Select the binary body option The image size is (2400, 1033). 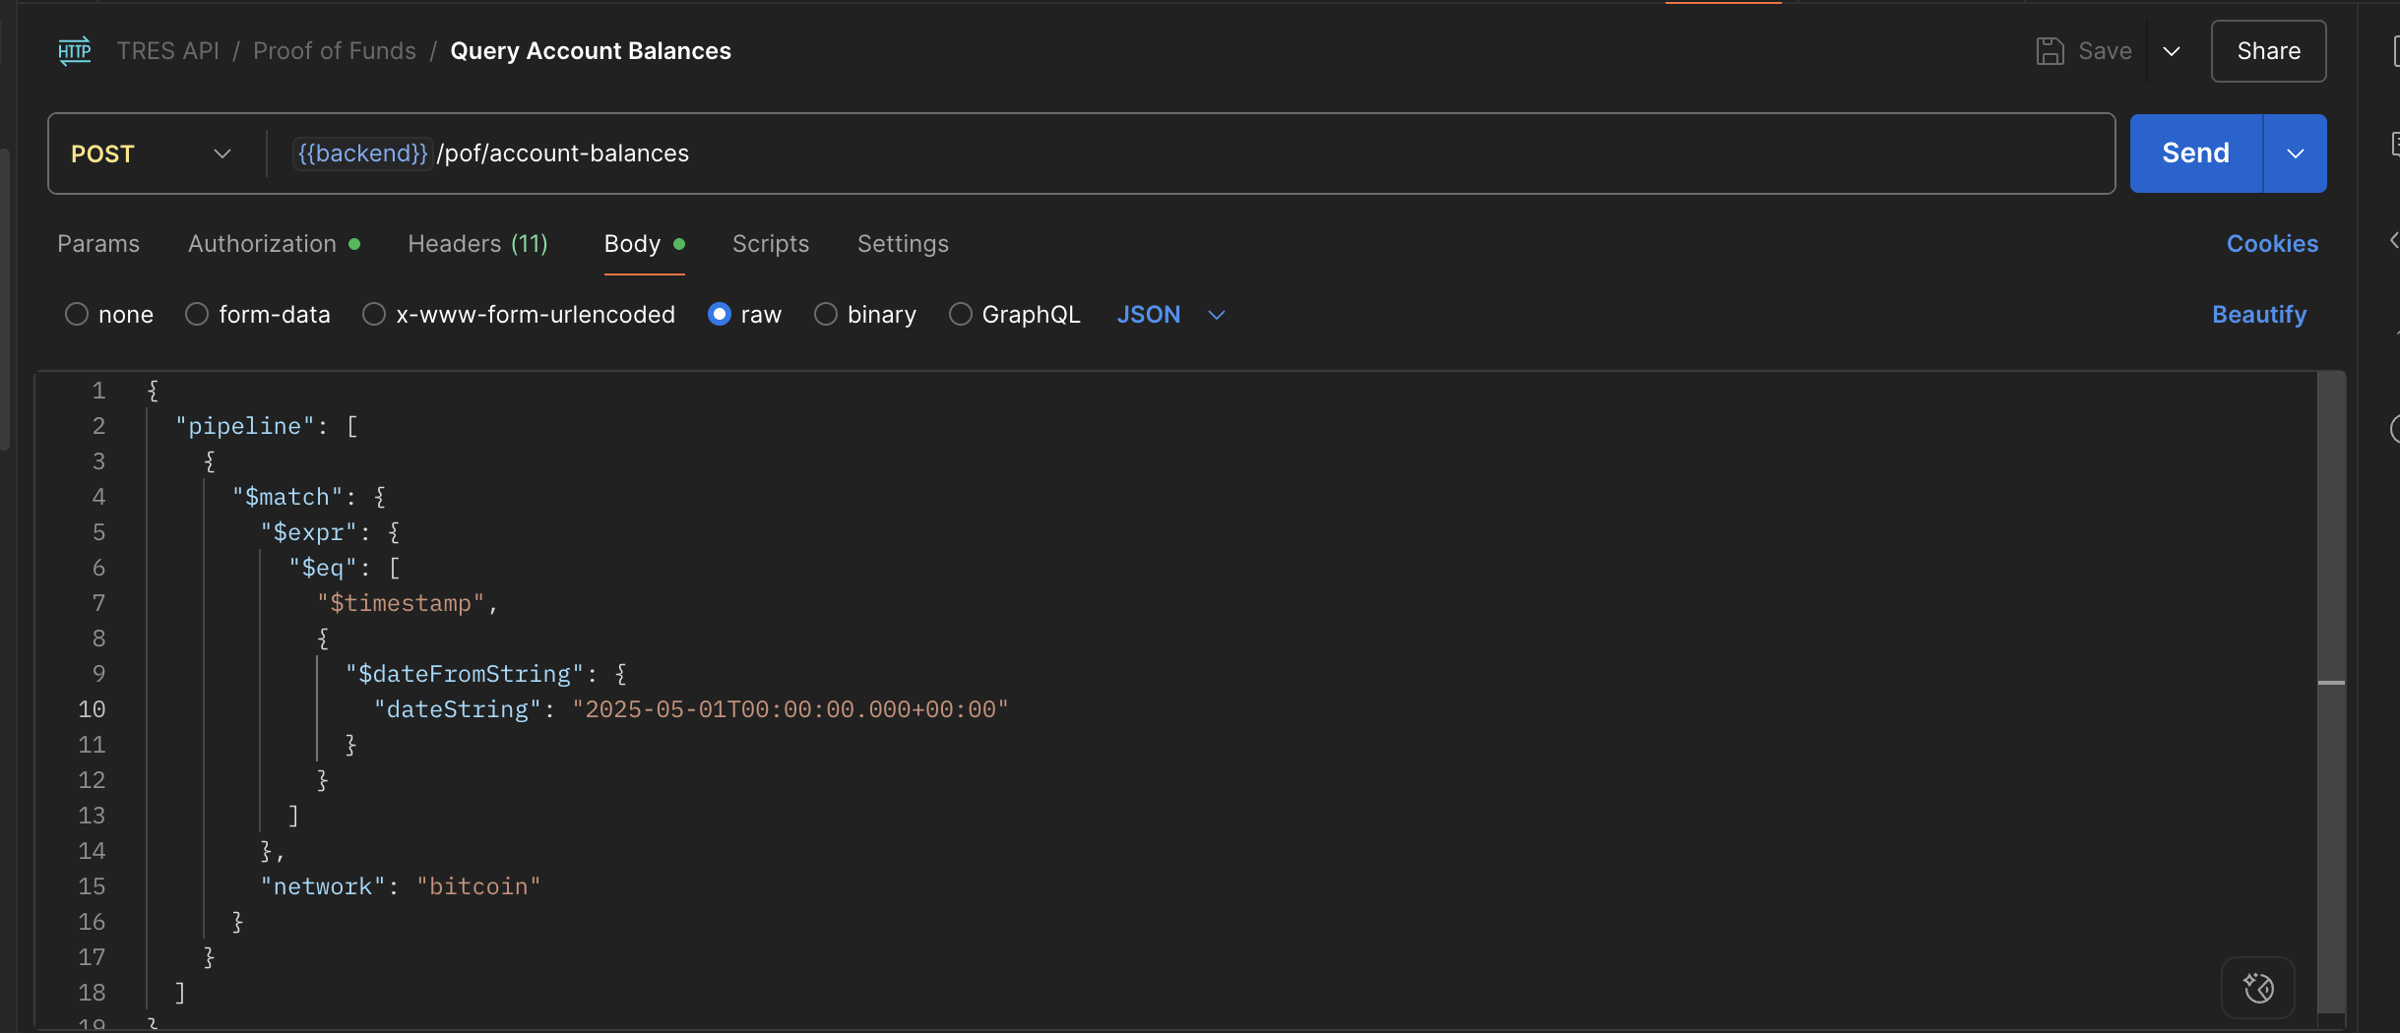826,315
